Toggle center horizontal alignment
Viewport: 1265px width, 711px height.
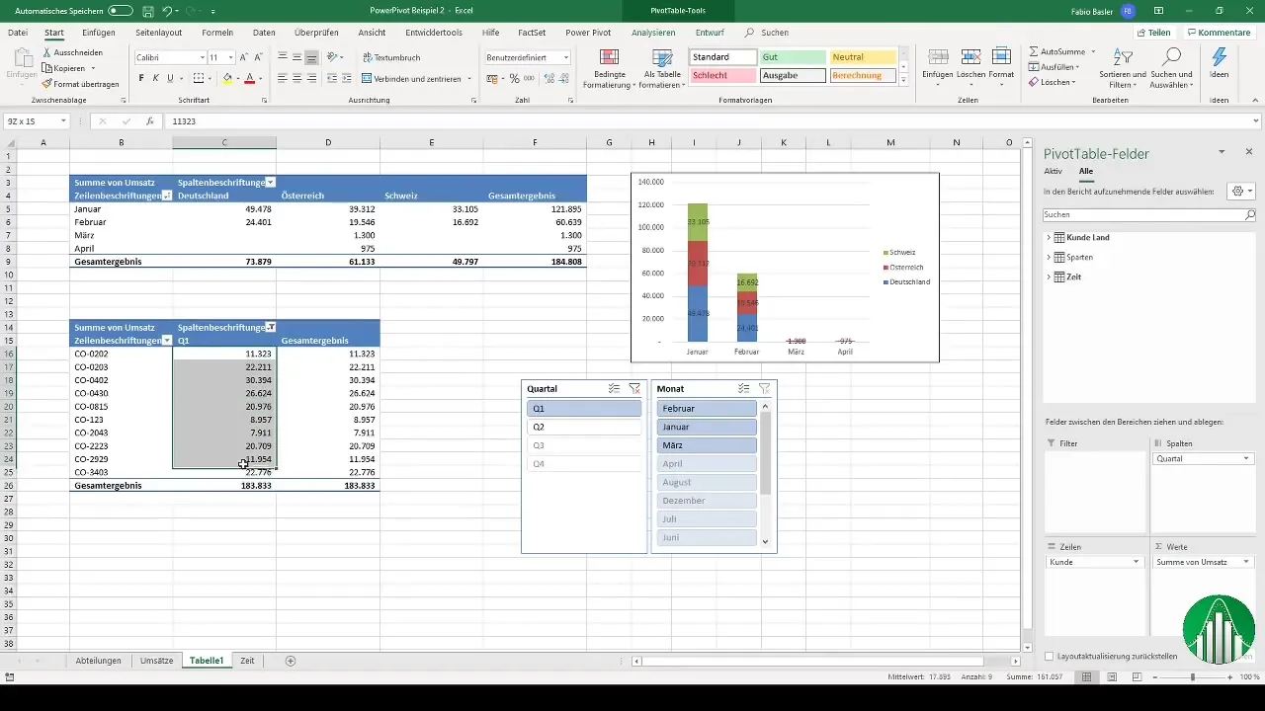(298, 78)
